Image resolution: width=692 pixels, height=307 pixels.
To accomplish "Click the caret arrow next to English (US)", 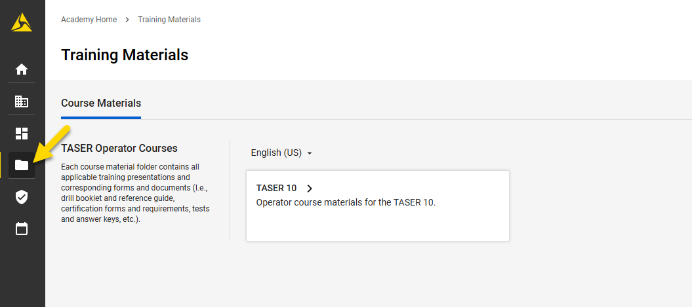I will (x=310, y=153).
